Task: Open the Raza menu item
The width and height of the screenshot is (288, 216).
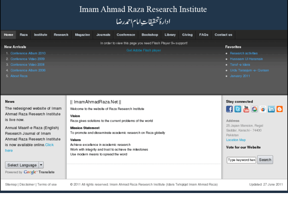Action: [24, 35]
